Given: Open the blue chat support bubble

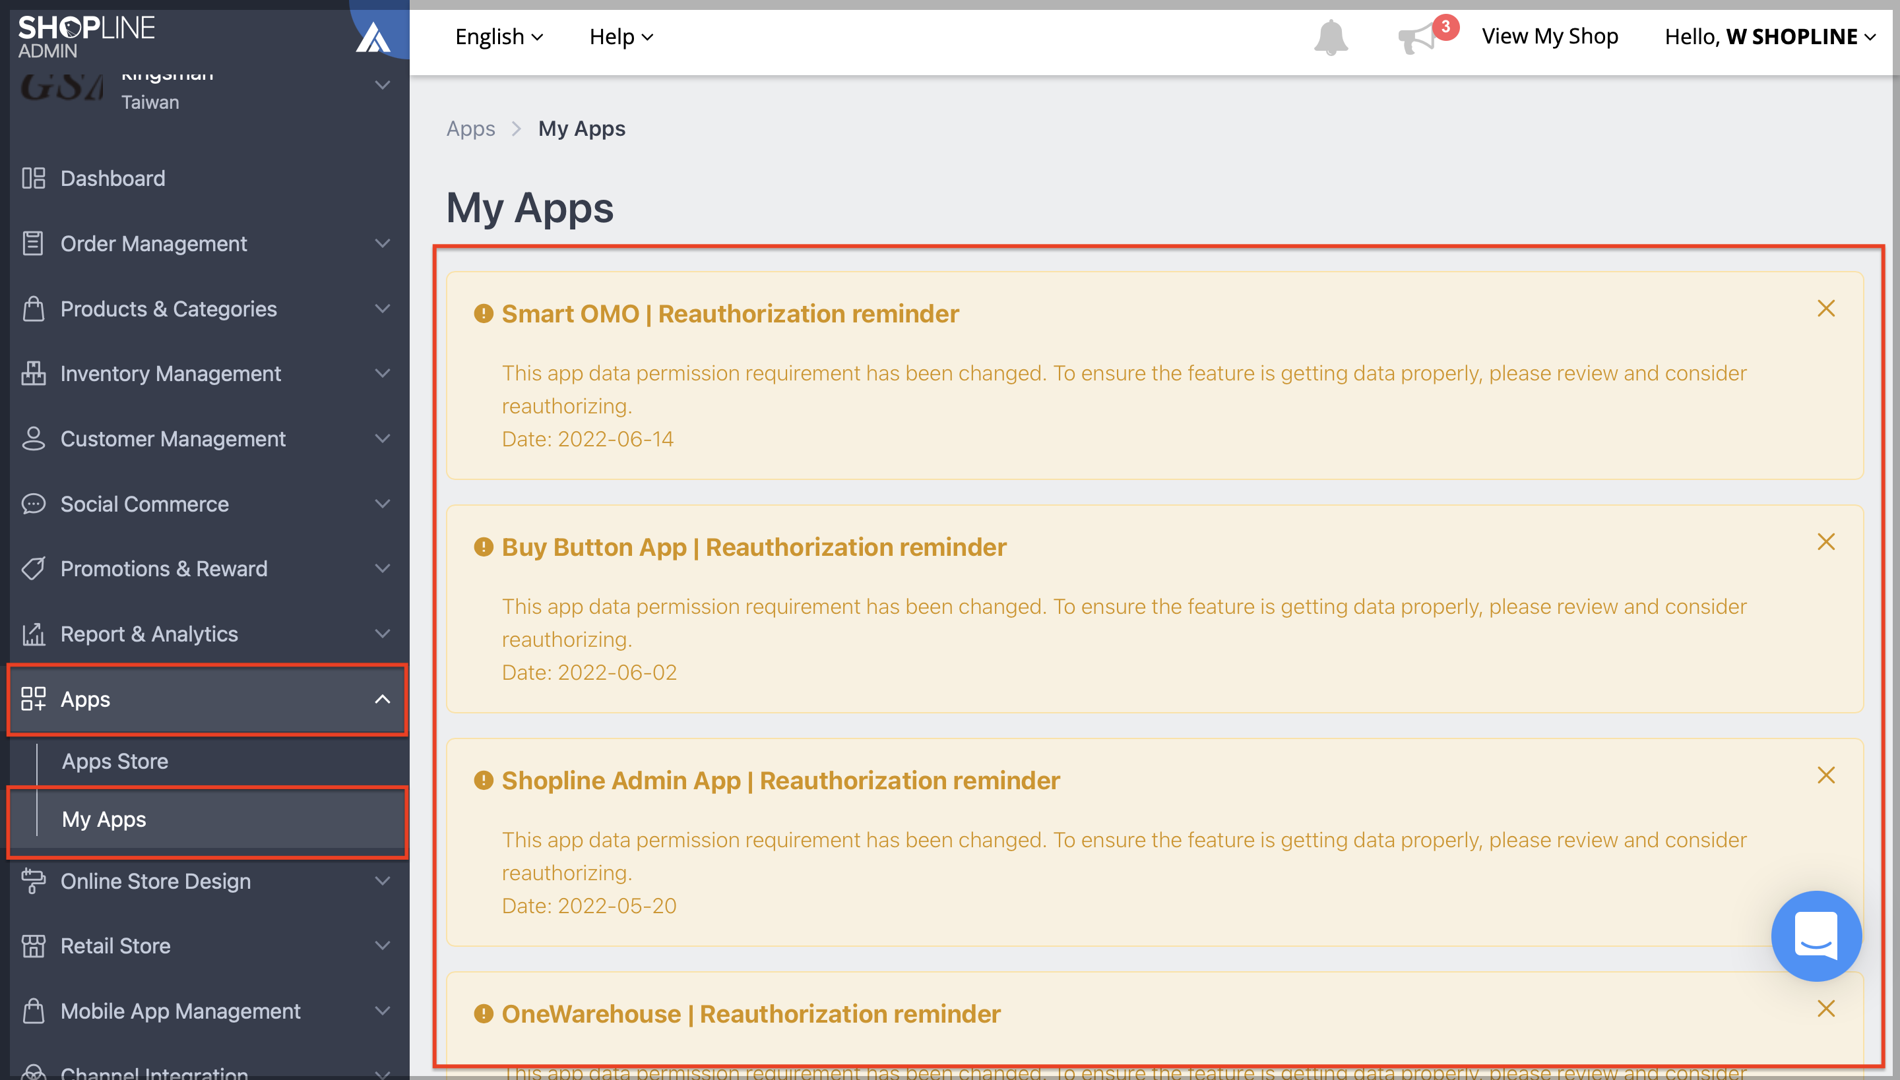Looking at the screenshot, I should pos(1816,936).
